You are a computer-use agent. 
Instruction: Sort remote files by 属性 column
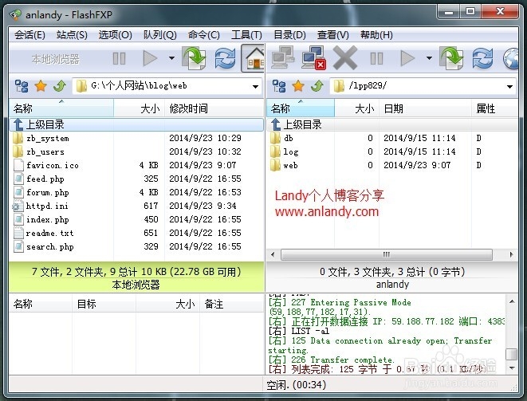494,108
